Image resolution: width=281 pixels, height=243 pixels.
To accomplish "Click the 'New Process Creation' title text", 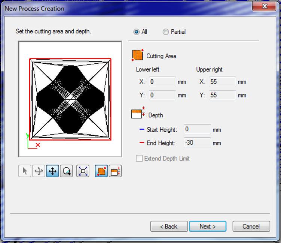I will click(x=34, y=9).
